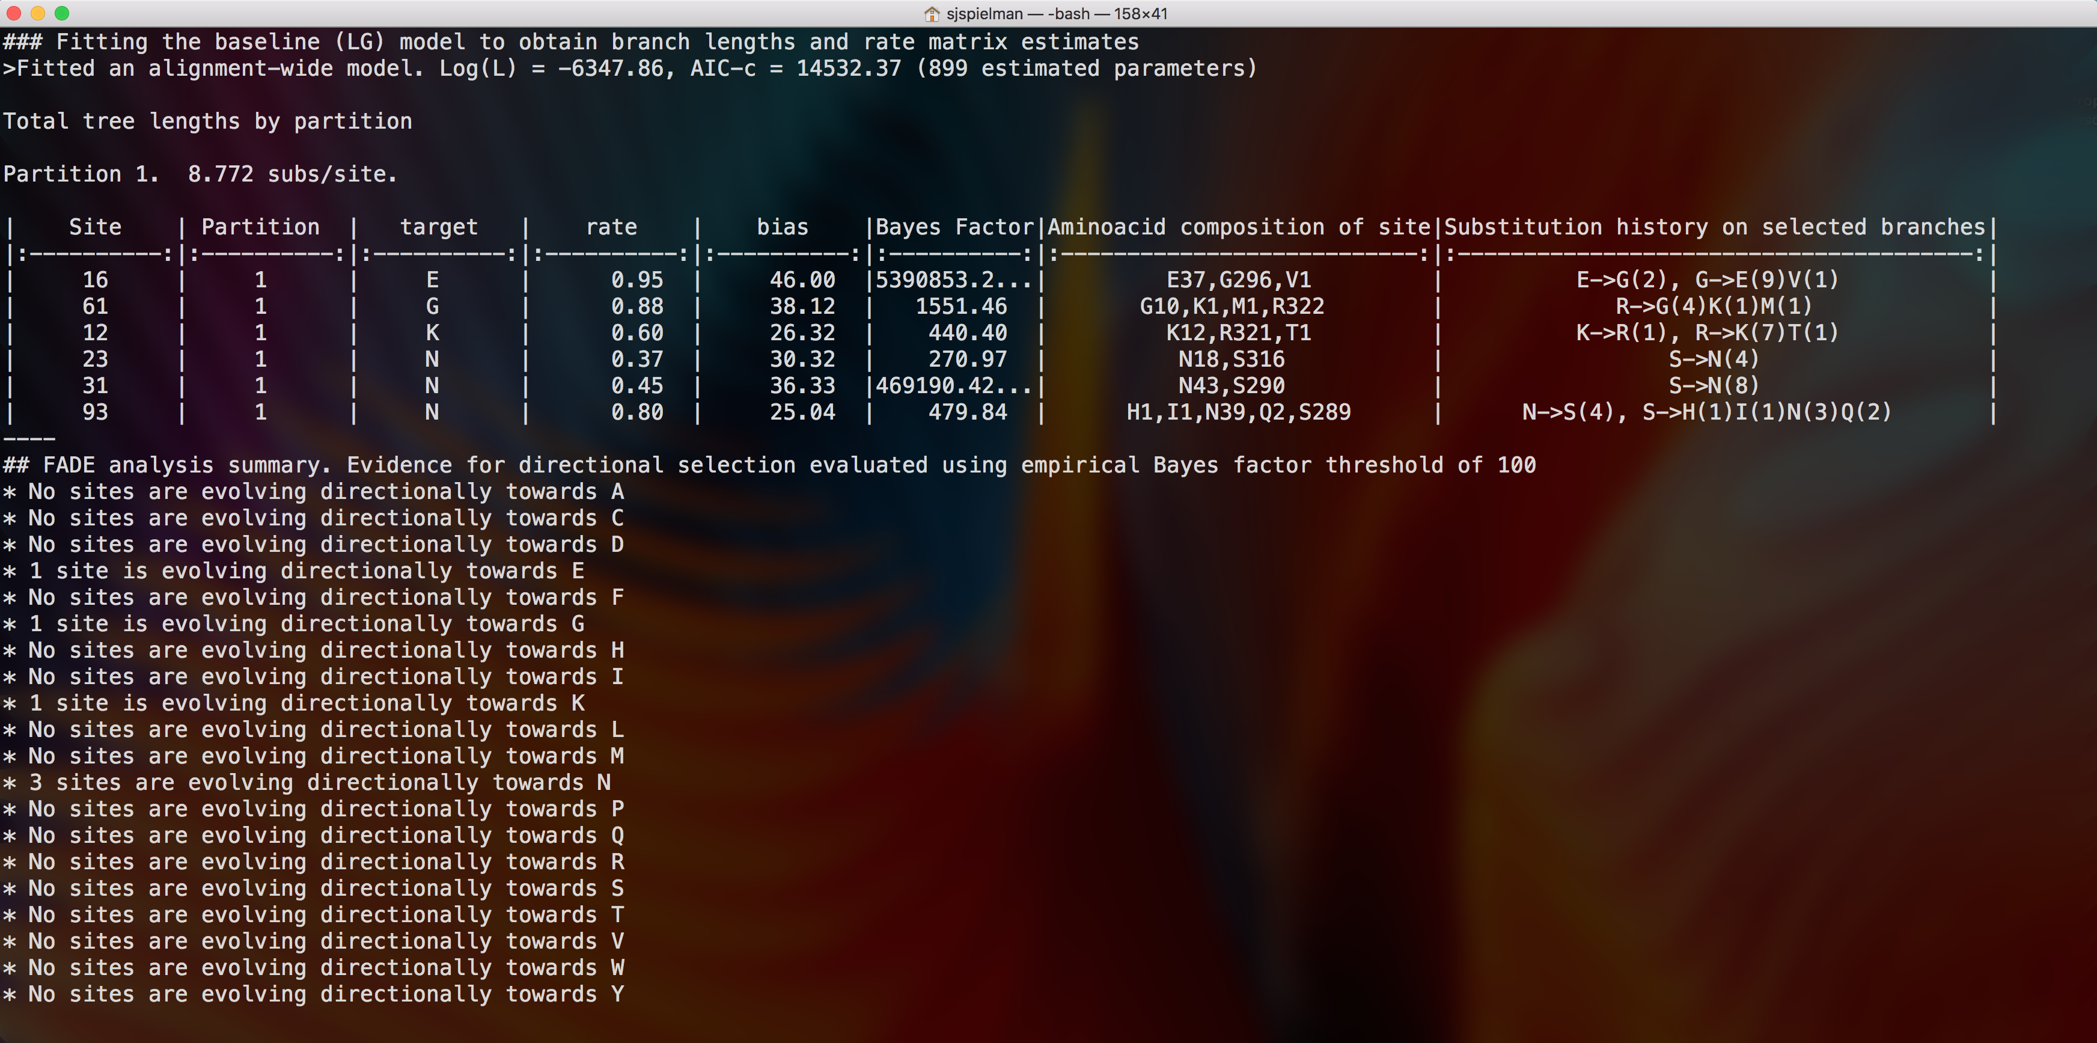Click Bayes Factor 440.40
This screenshot has width=2097, height=1043.
coord(968,333)
